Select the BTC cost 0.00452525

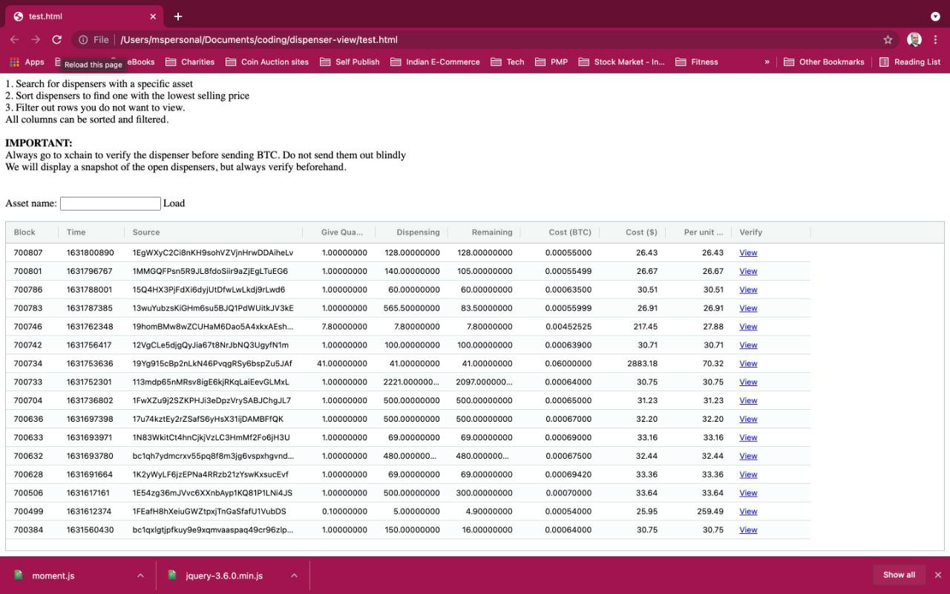[569, 327]
